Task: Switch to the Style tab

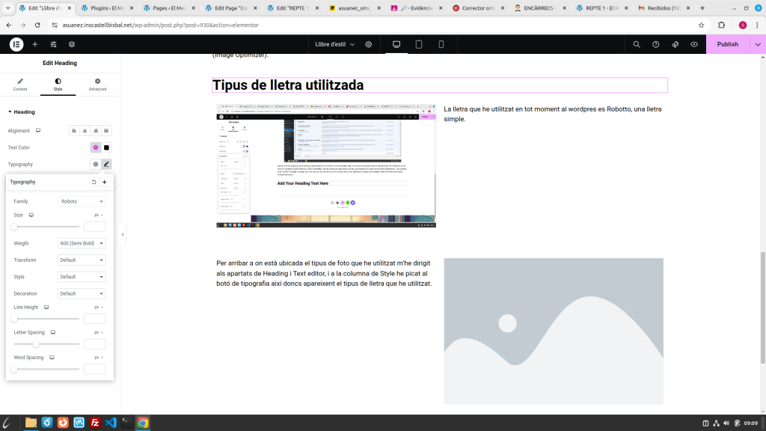Action: (x=58, y=85)
